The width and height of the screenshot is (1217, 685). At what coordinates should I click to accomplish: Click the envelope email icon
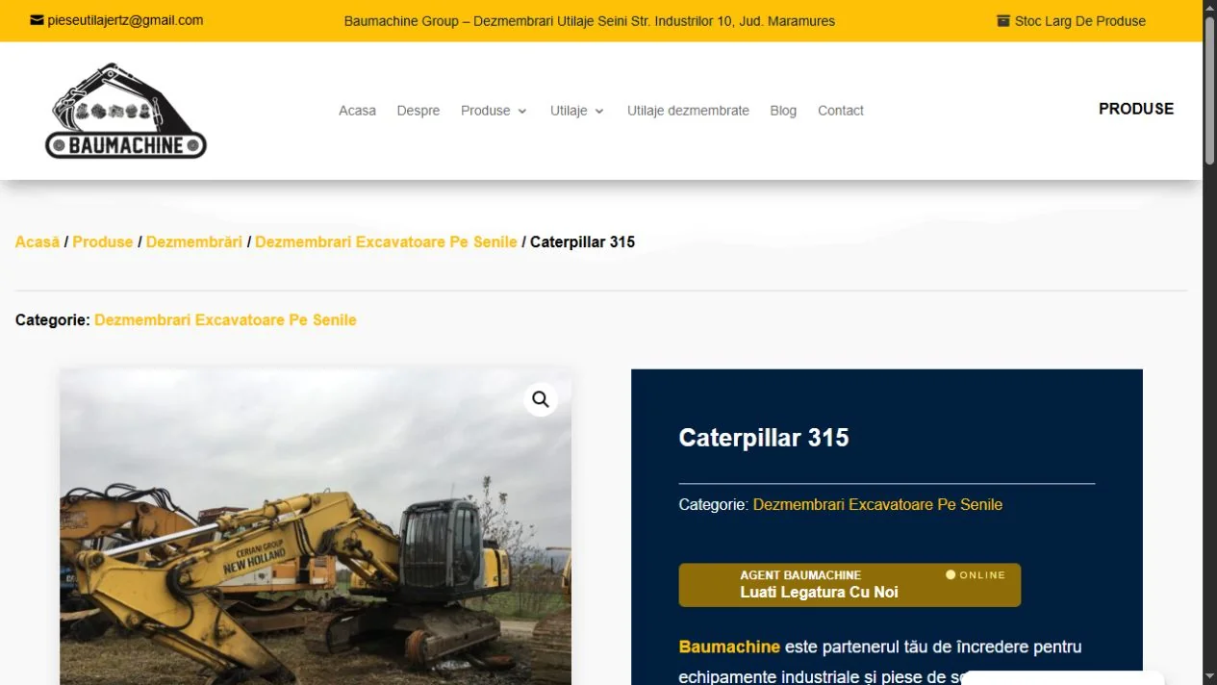37,20
